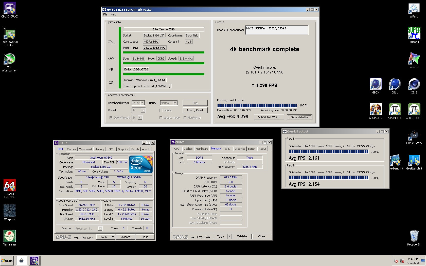This screenshot has width=426, height=266.
Task: Open the Benchmark type 64-bit dropdown
Action: pyautogui.click(x=138, y=103)
